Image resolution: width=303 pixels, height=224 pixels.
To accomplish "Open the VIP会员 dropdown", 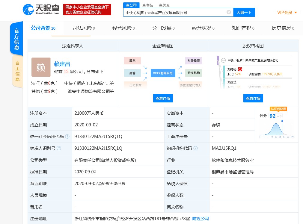I will [287, 13].
